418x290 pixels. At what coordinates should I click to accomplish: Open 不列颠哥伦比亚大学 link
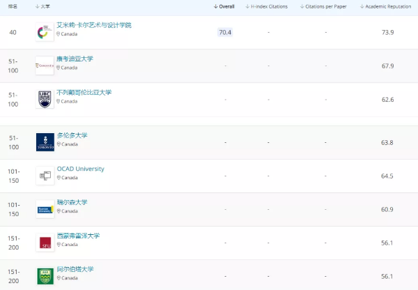pyautogui.click(x=84, y=92)
